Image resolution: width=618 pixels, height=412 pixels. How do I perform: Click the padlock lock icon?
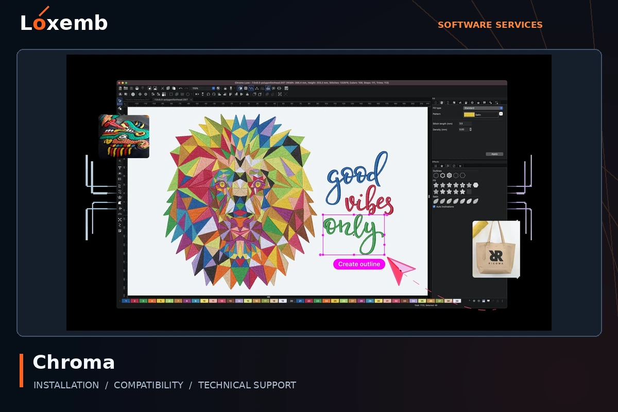pos(225,88)
